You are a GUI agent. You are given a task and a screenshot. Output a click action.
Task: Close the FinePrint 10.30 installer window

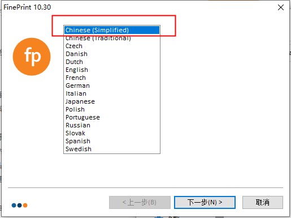[x=281, y=7]
